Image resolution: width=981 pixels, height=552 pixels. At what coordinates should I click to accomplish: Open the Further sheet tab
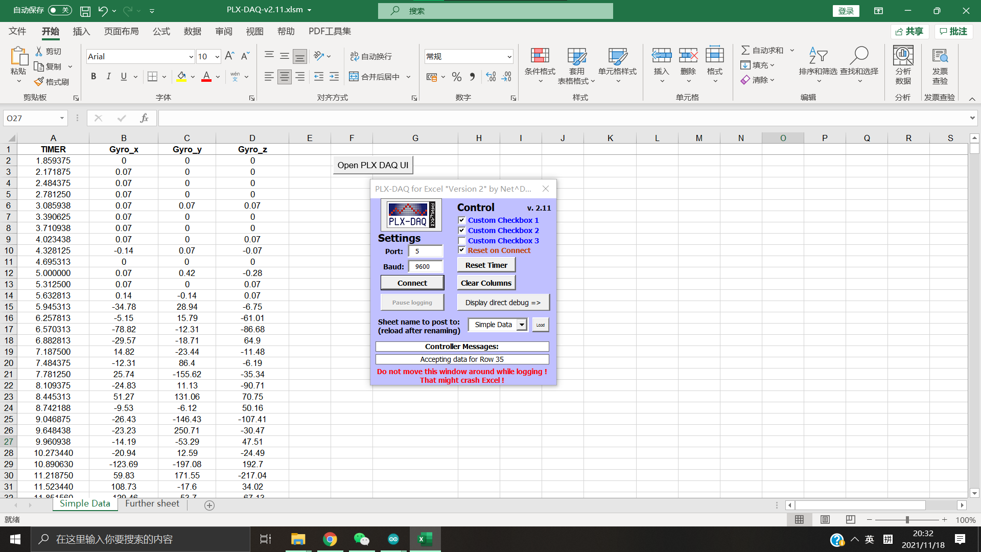pos(152,504)
